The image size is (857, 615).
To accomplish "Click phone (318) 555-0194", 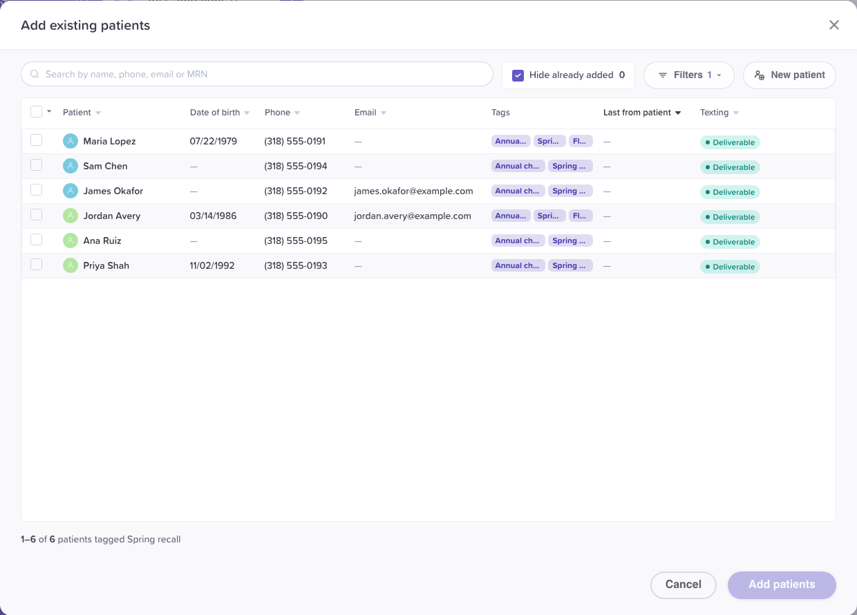I will pyautogui.click(x=296, y=166).
